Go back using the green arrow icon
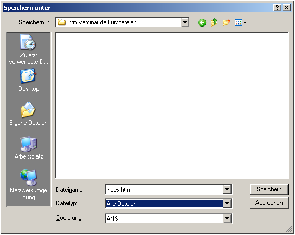 (x=202, y=23)
